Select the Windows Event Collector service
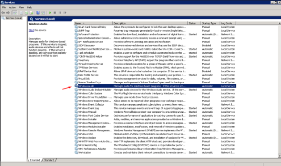The image size is (281, 166). [155, 104]
